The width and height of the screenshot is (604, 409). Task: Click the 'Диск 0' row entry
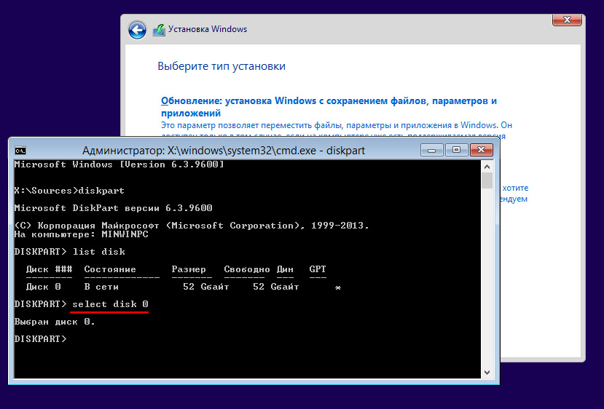(x=43, y=287)
